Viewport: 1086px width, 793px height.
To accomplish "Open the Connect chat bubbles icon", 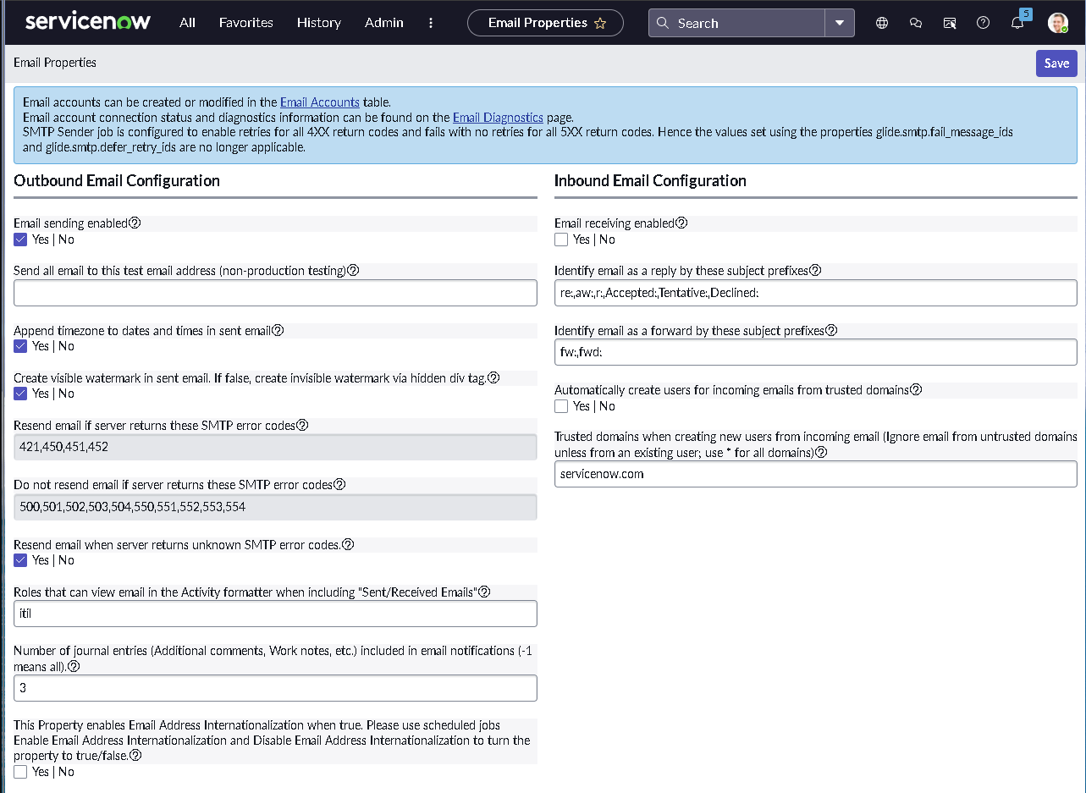I will pyautogui.click(x=915, y=23).
